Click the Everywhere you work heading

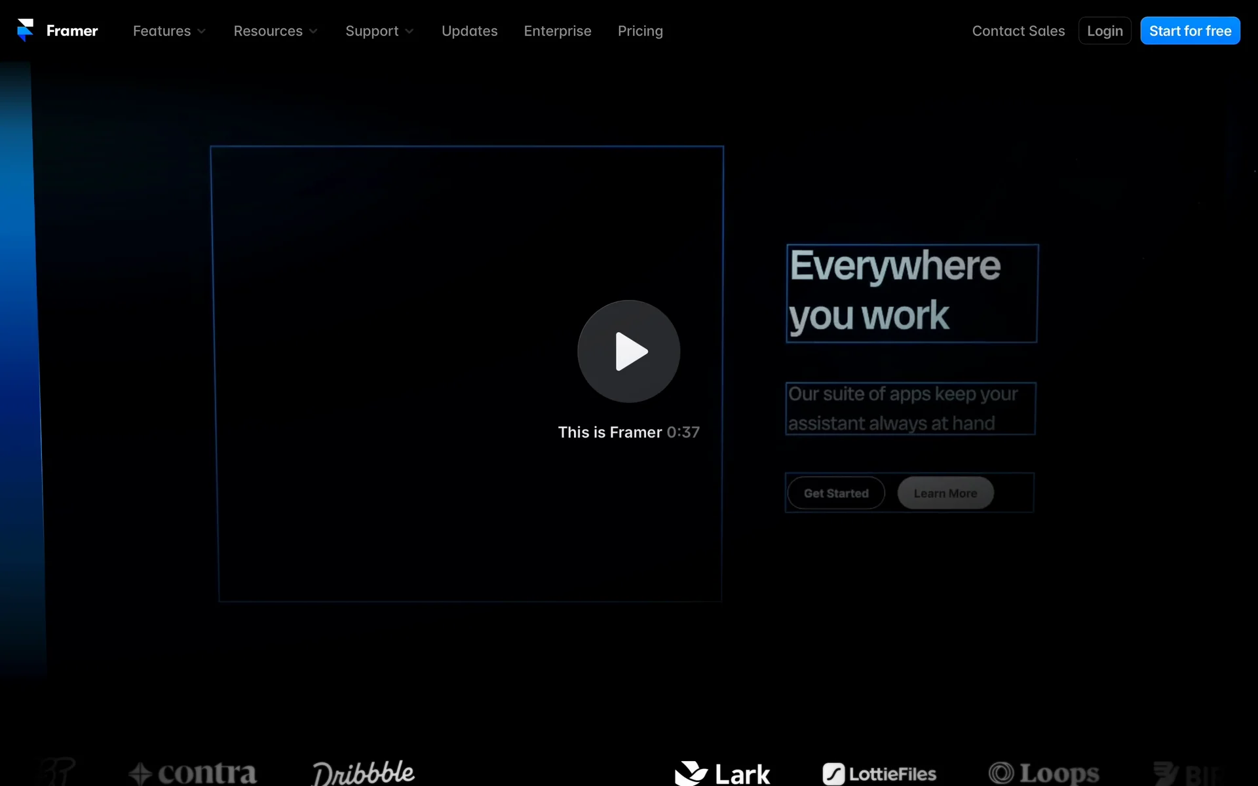[x=894, y=291]
